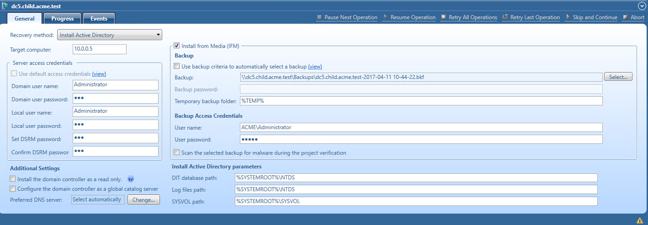Screen dimensions: 648x225
Task: Enable use backup criteria to select backup
Action: coord(177,66)
